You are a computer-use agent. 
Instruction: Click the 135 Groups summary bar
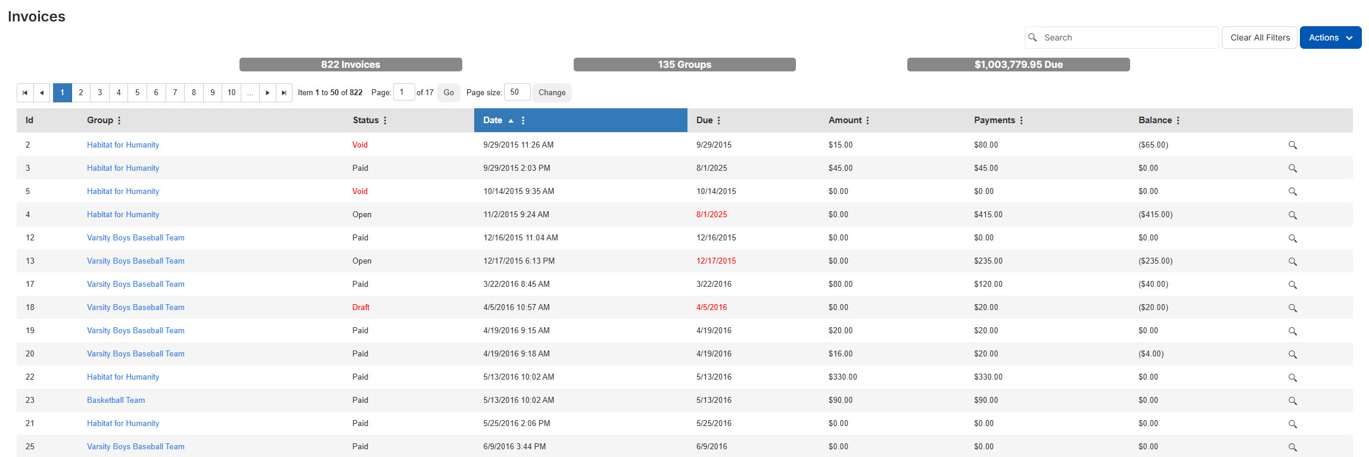click(684, 64)
